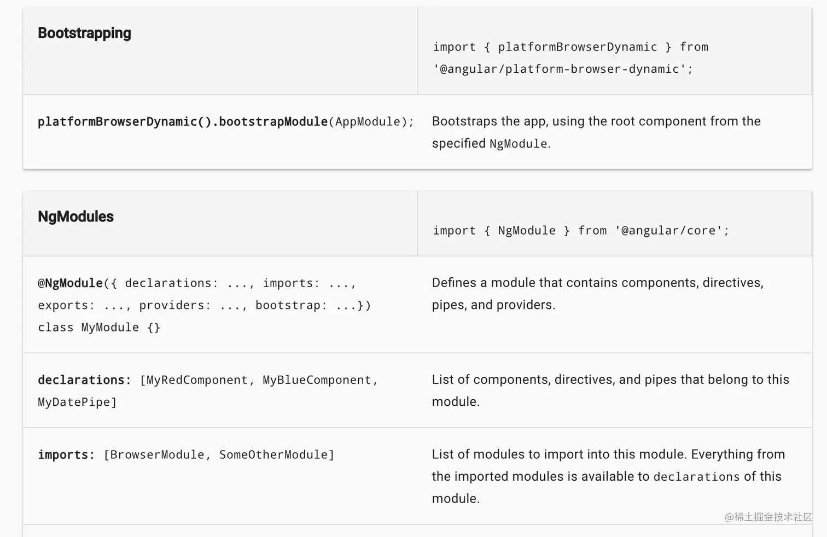
Task: Click the bold 'imports:' property label
Action: point(66,455)
